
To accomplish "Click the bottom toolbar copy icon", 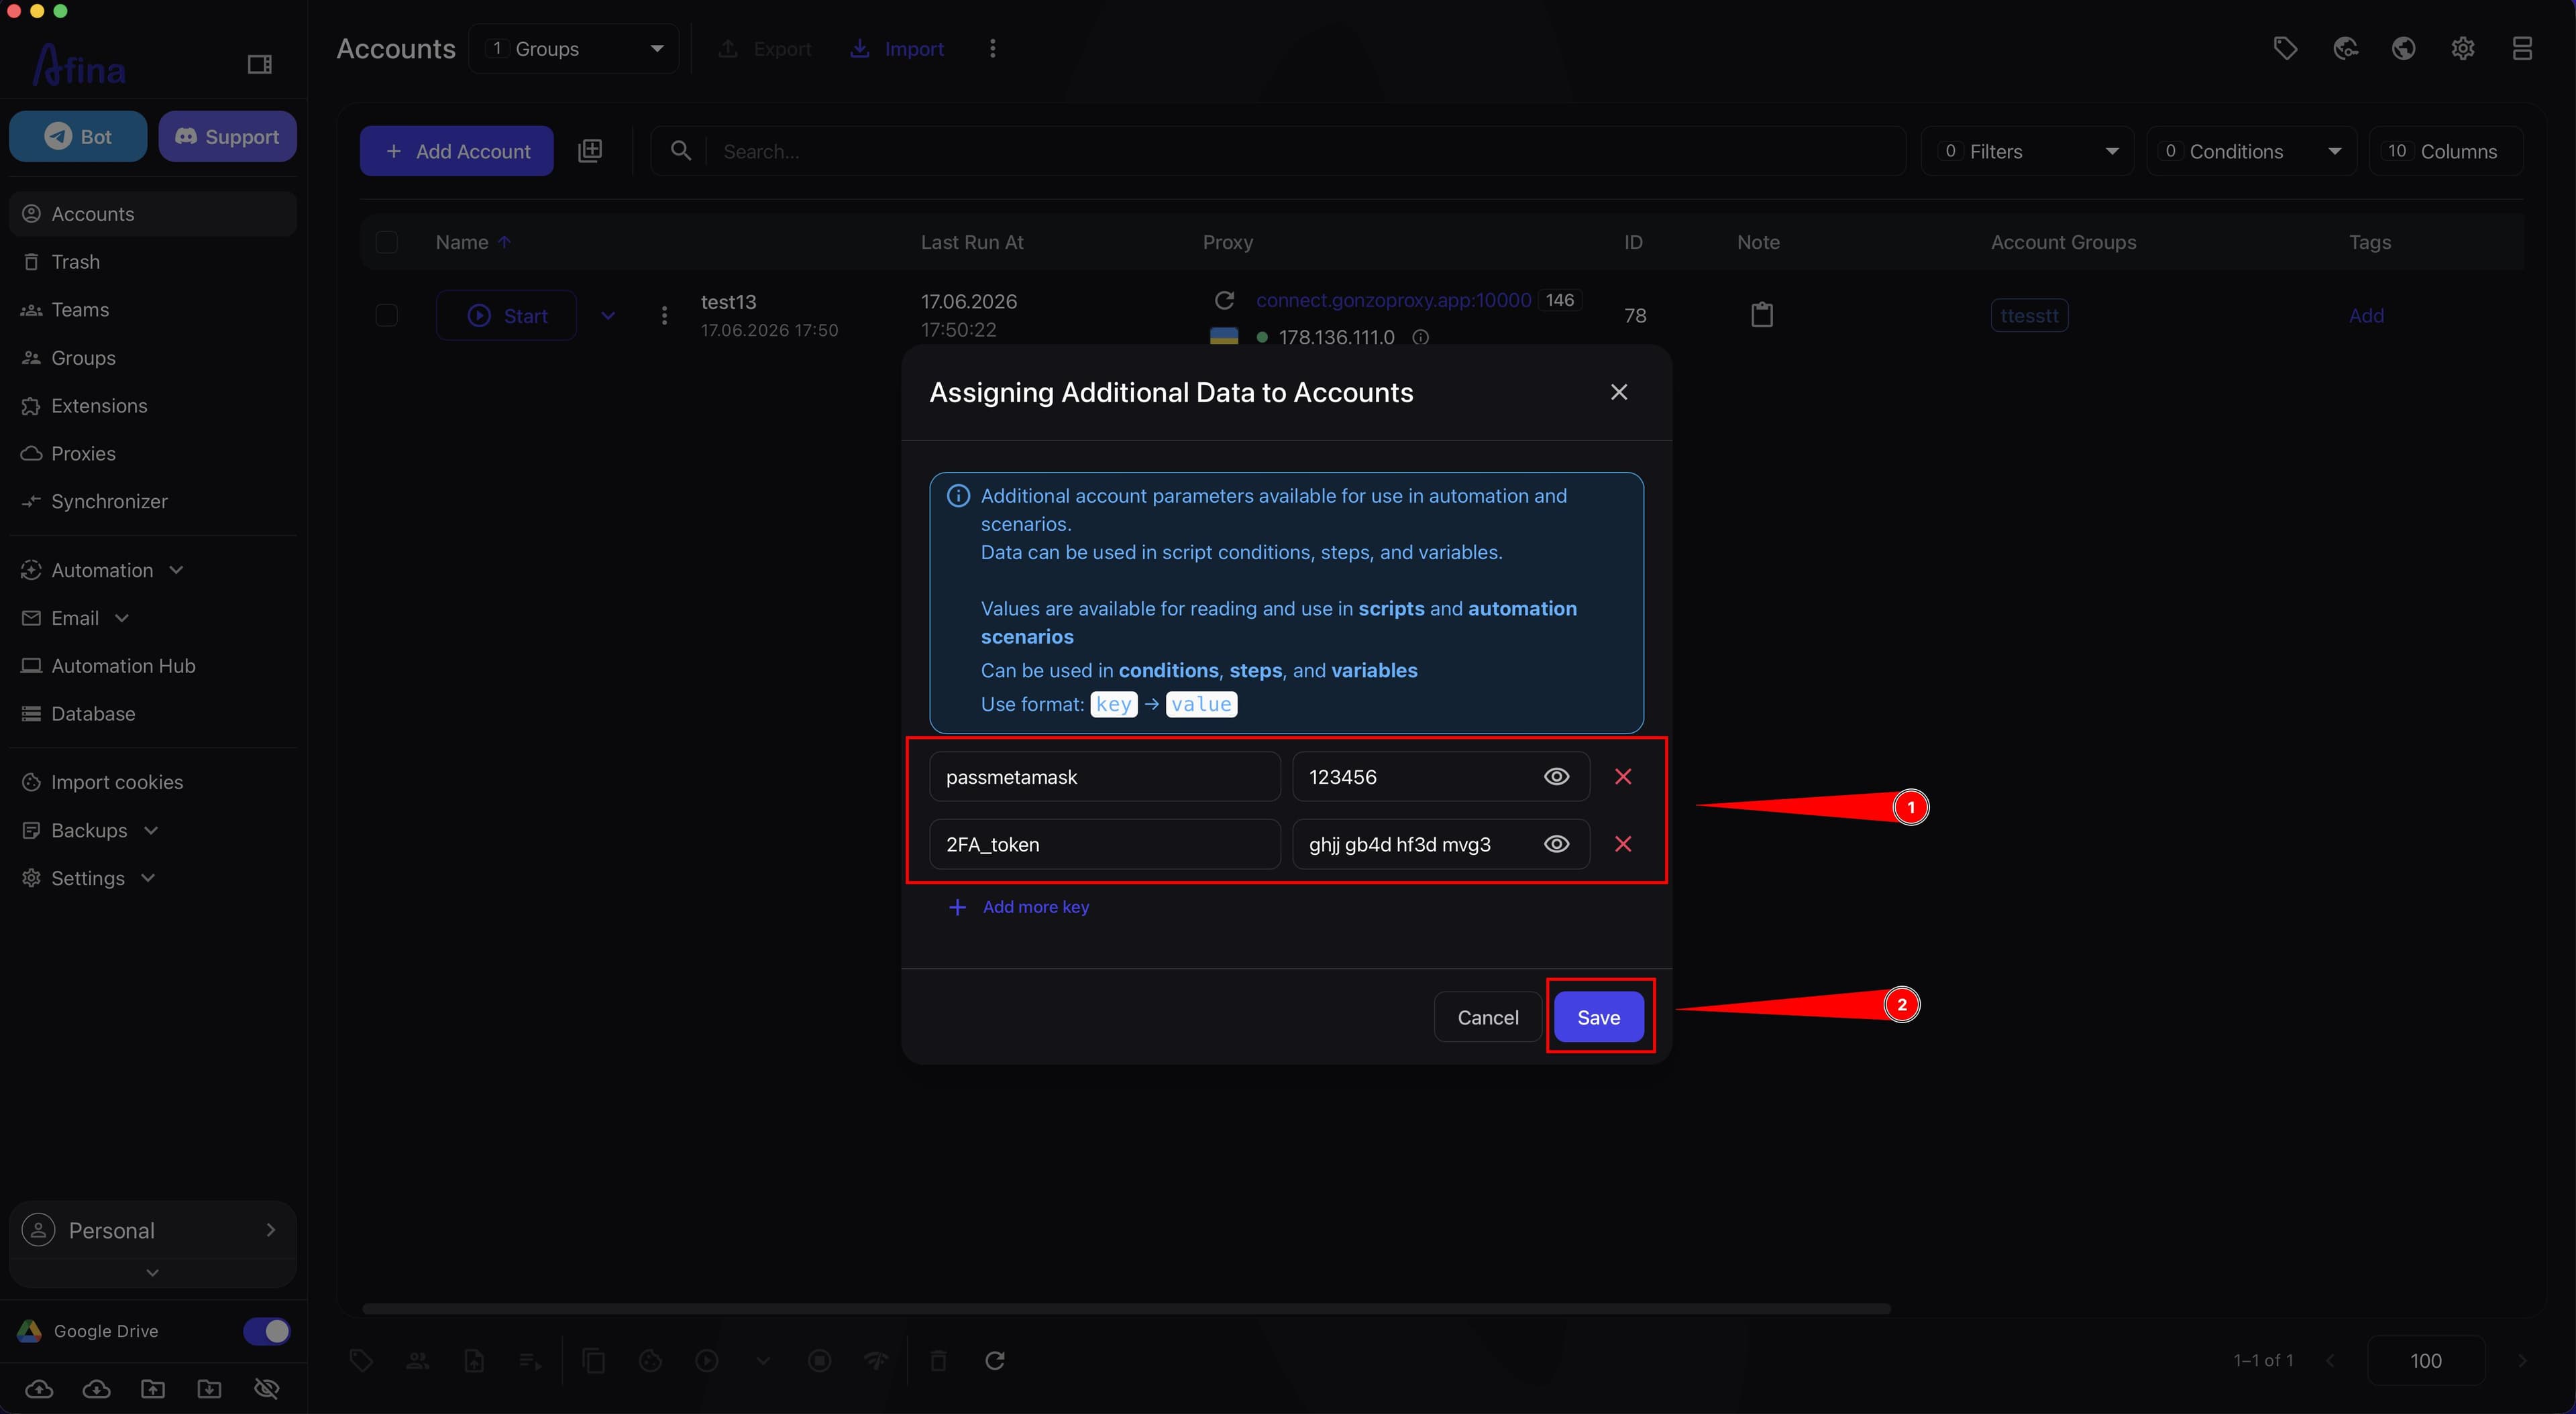I will 594,1360.
